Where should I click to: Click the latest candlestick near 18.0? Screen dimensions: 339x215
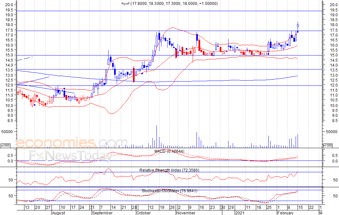click(298, 26)
